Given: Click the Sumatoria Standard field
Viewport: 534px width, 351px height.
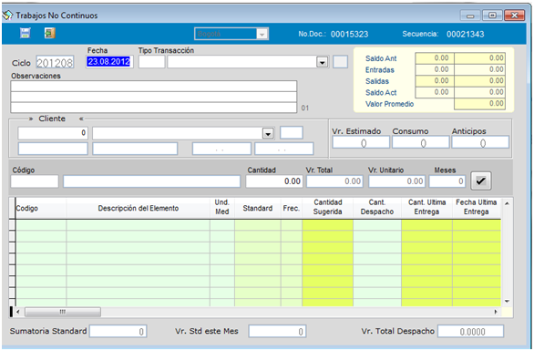Looking at the screenshot, I should [118, 332].
